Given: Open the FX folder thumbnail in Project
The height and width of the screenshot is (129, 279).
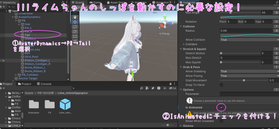Looking at the screenshot, I should click(x=50, y=106).
